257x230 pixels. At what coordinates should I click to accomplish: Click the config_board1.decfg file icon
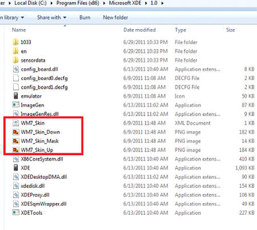tap(16, 87)
